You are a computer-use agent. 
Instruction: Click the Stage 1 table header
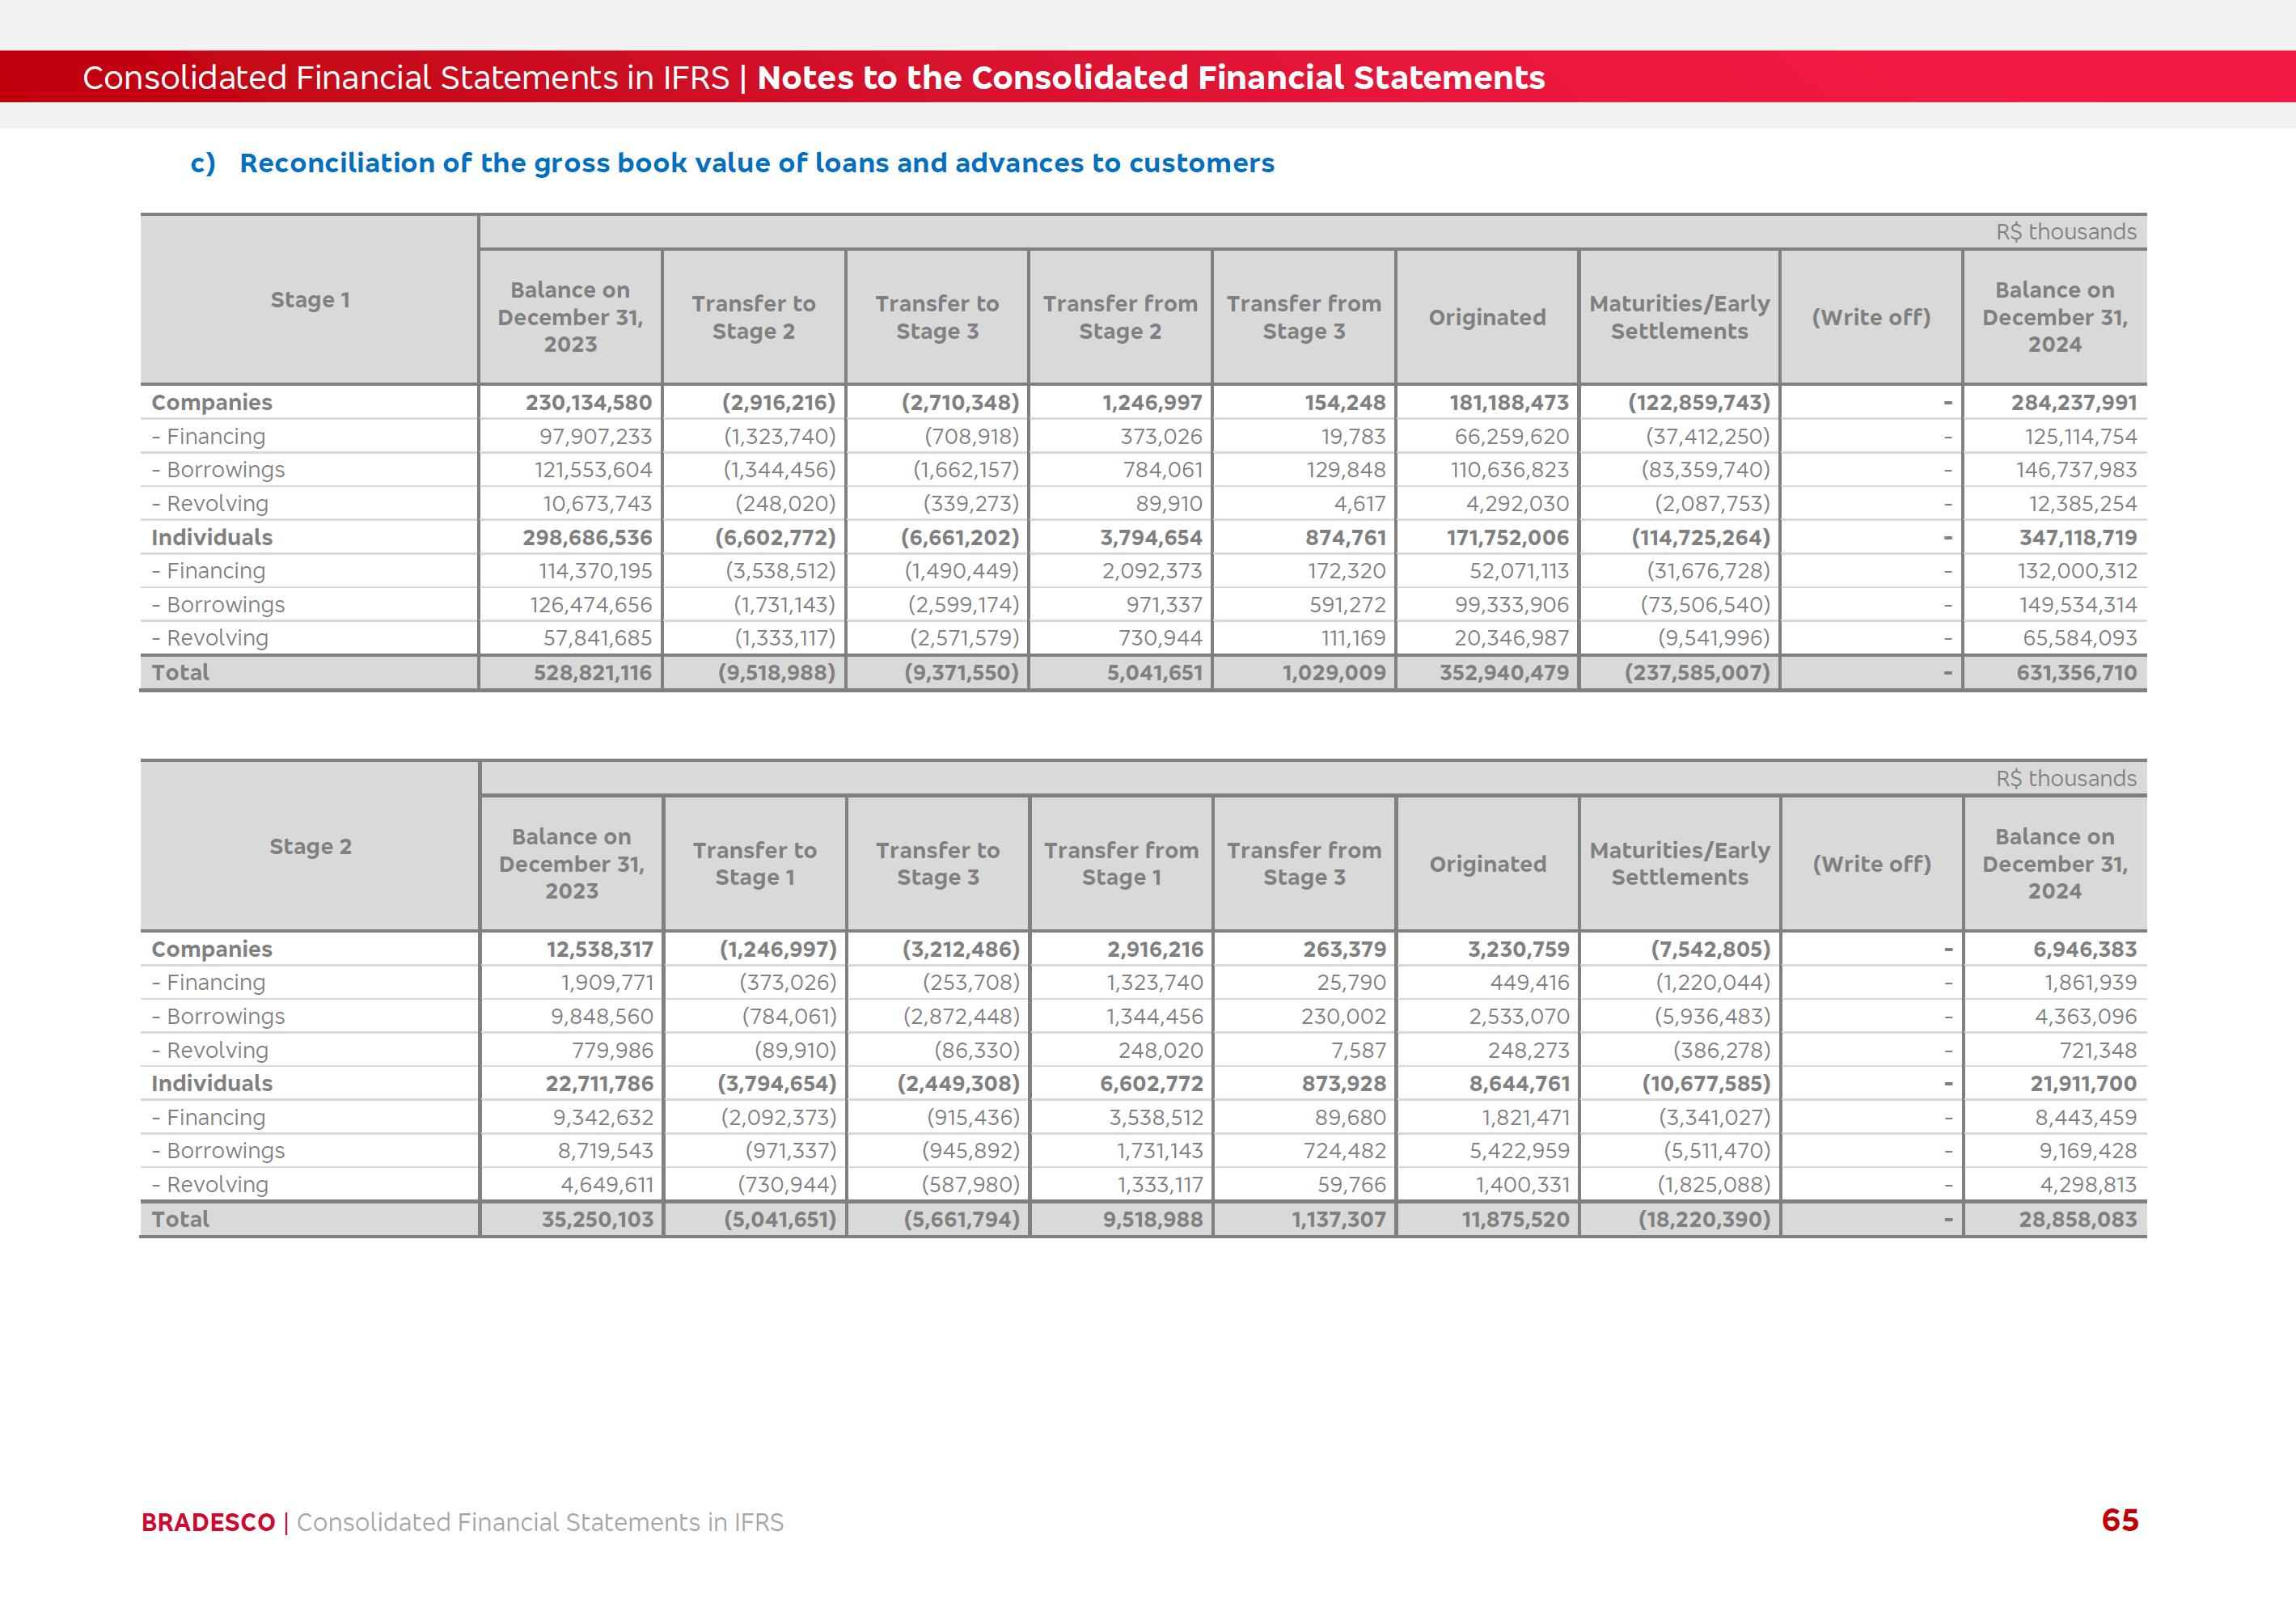point(310,300)
